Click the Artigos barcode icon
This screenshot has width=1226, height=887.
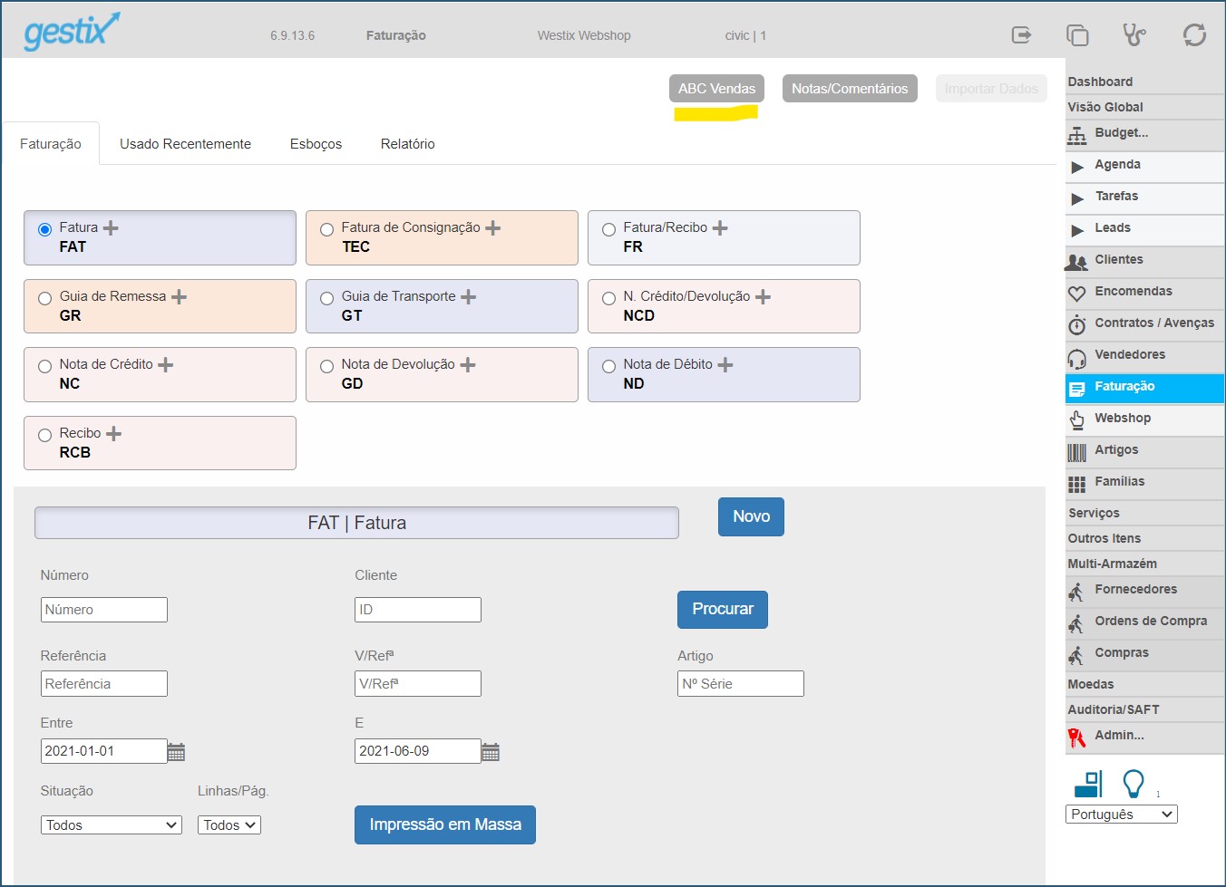[1076, 452]
